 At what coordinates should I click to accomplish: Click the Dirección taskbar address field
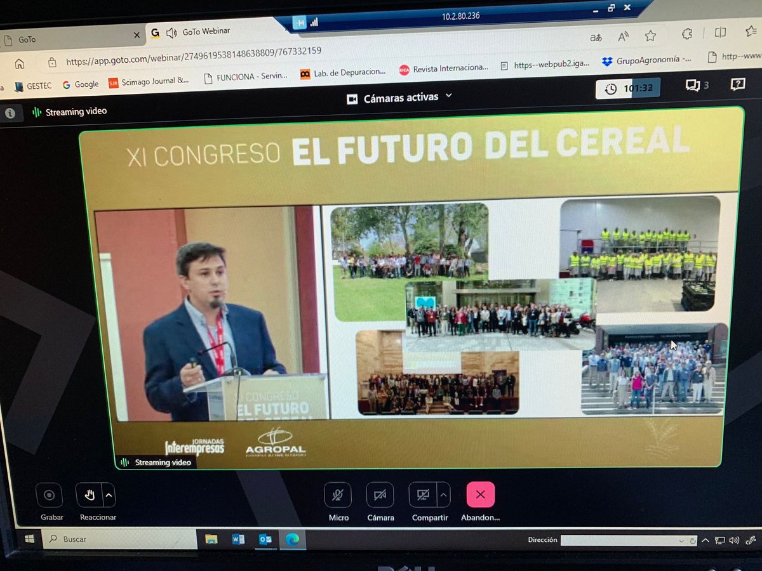(619, 541)
